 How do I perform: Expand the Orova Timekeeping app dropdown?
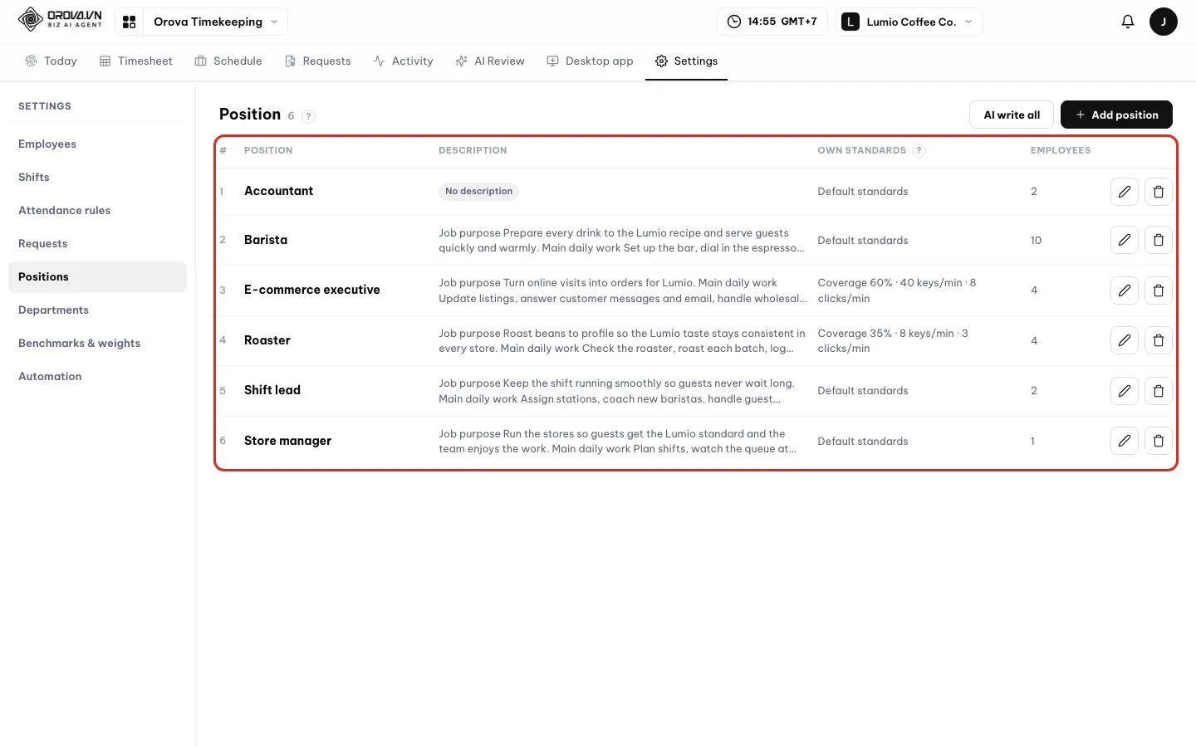(216, 22)
